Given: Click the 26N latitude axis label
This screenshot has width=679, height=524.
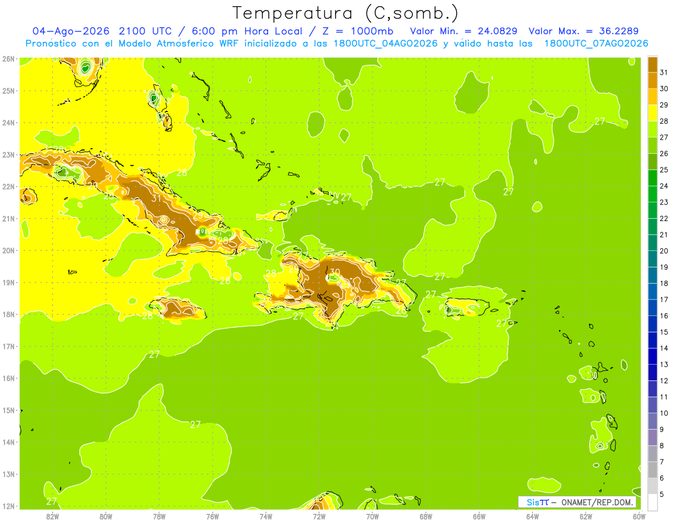Looking at the screenshot, I should pyautogui.click(x=8, y=59).
